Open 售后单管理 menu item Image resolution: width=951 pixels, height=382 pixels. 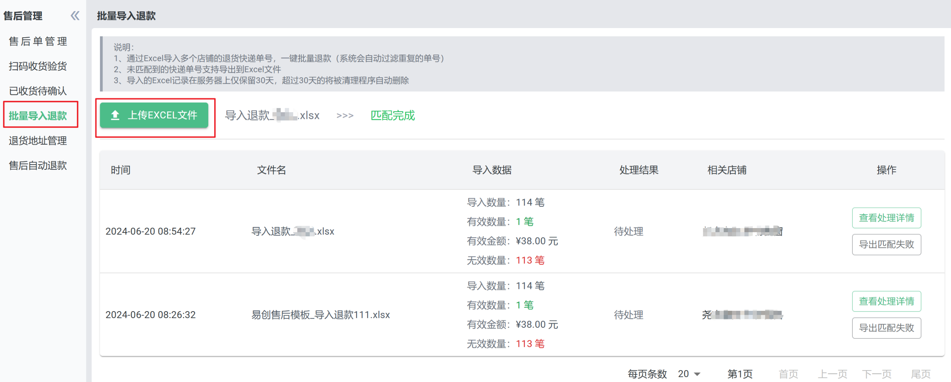[x=38, y=41]
